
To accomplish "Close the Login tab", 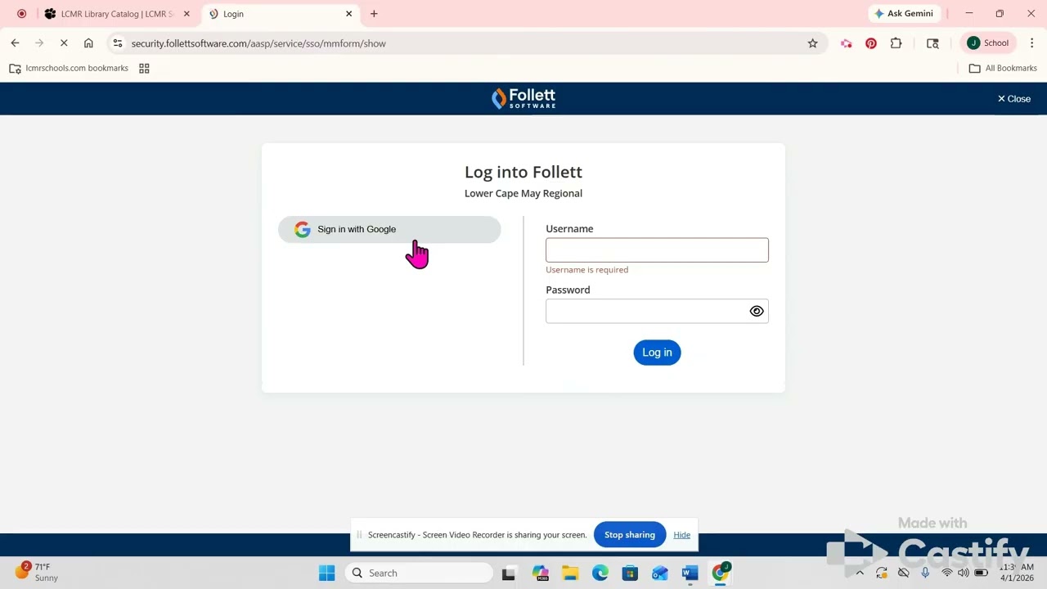I will (x=349, y=14).
